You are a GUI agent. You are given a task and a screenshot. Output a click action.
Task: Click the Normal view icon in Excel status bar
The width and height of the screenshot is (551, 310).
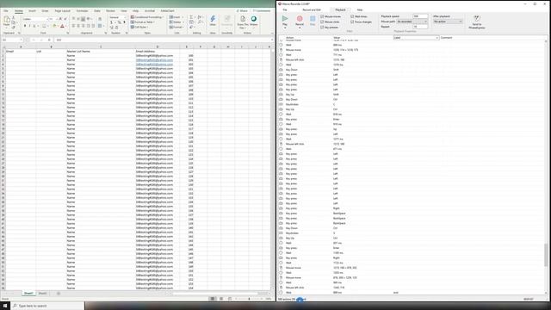click(x=213, y=299)
